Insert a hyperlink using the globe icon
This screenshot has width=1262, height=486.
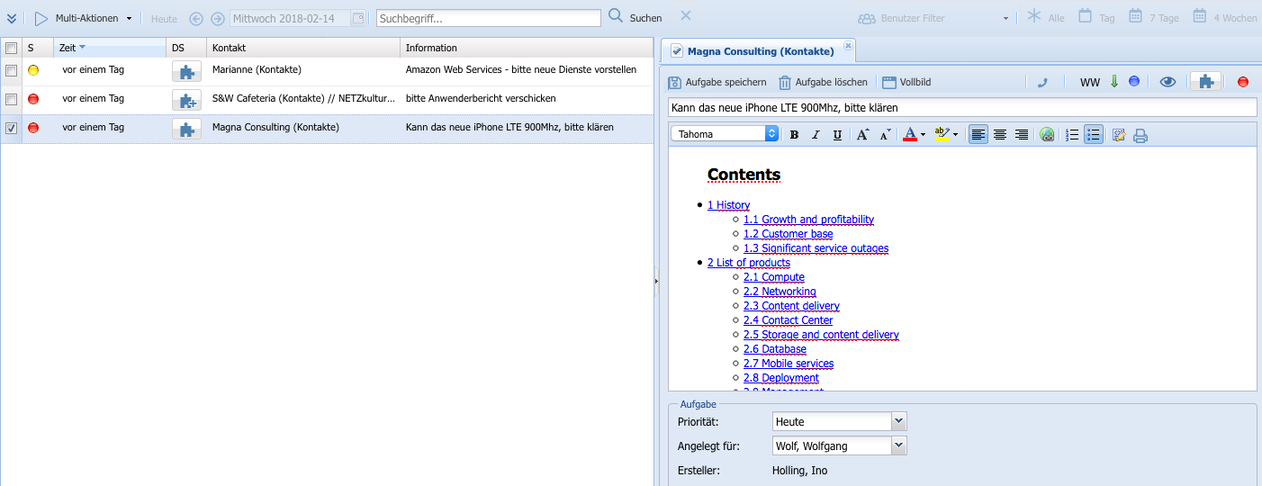pos(1046,135)
